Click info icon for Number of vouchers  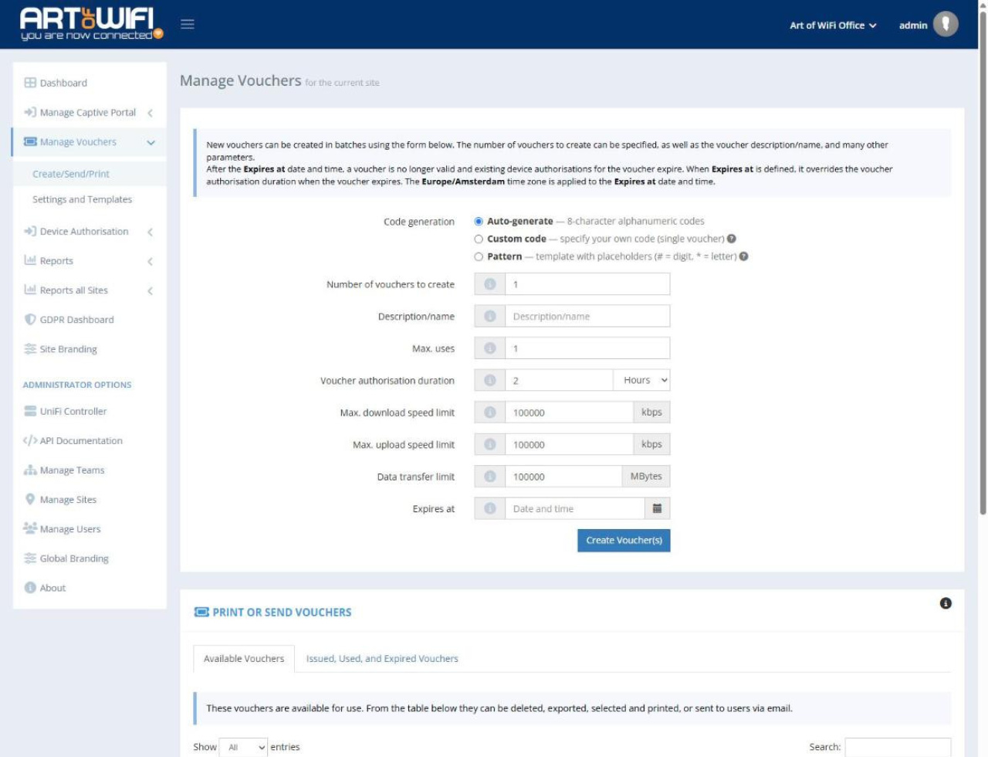click(489, 284)
